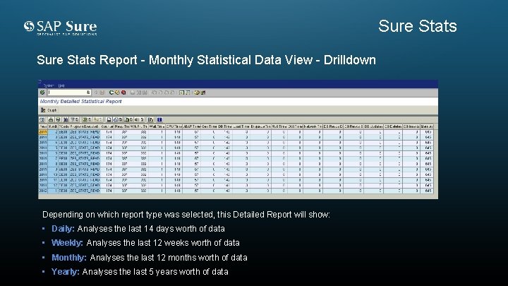Click the Set filter icon in grid toolbar
Viewport: 508px width, 286px height.
[73, 119]
